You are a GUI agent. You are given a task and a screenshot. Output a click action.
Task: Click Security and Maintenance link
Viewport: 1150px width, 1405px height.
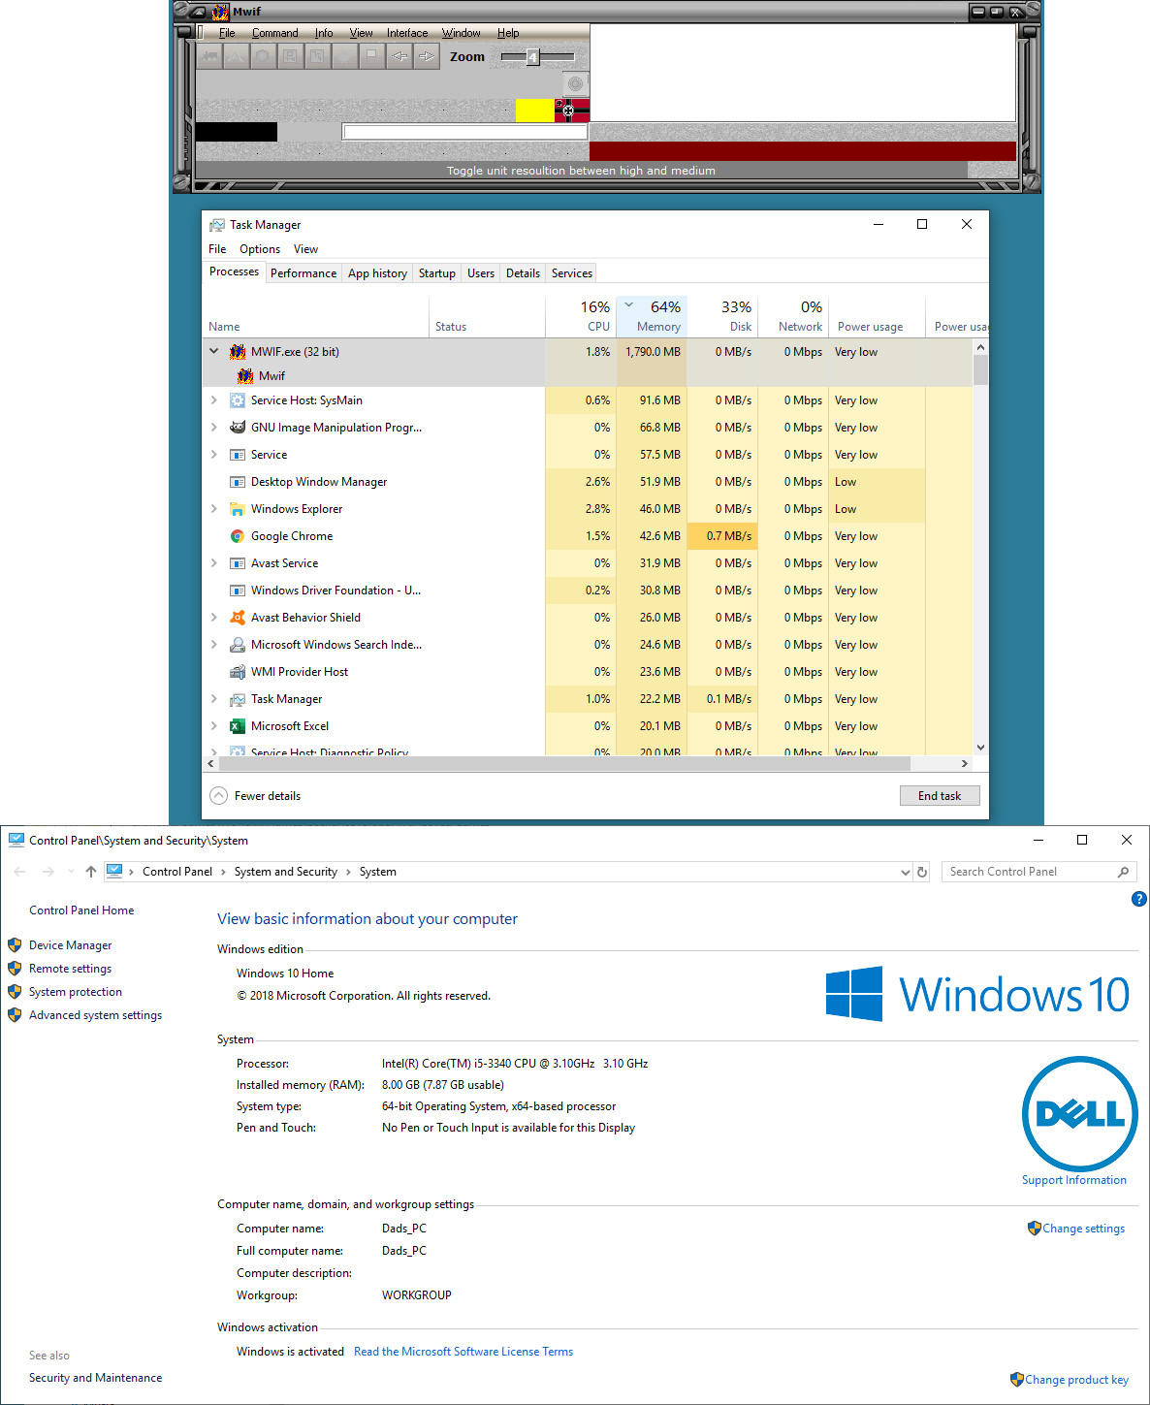[x=95, y=1378]
